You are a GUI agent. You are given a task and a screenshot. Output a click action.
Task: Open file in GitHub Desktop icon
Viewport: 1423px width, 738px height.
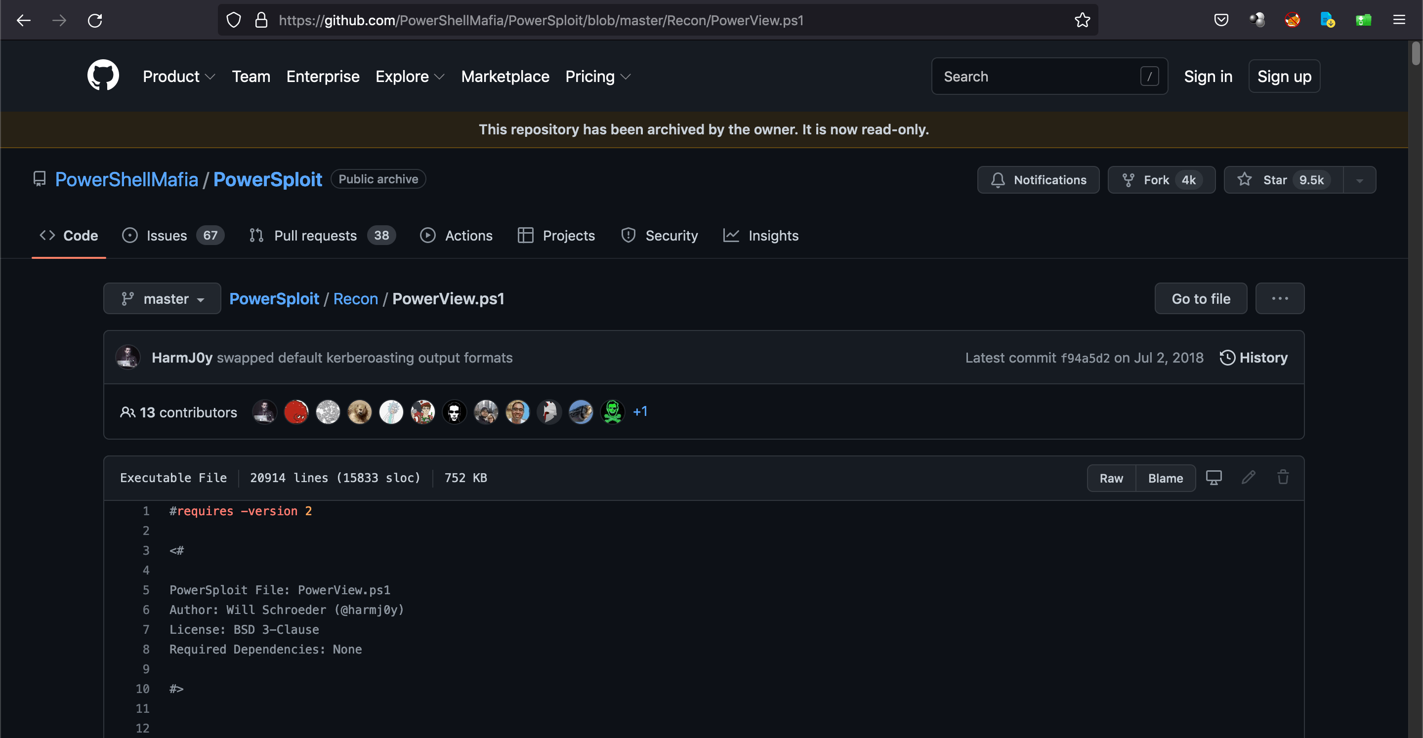(x=1214, y=478)
